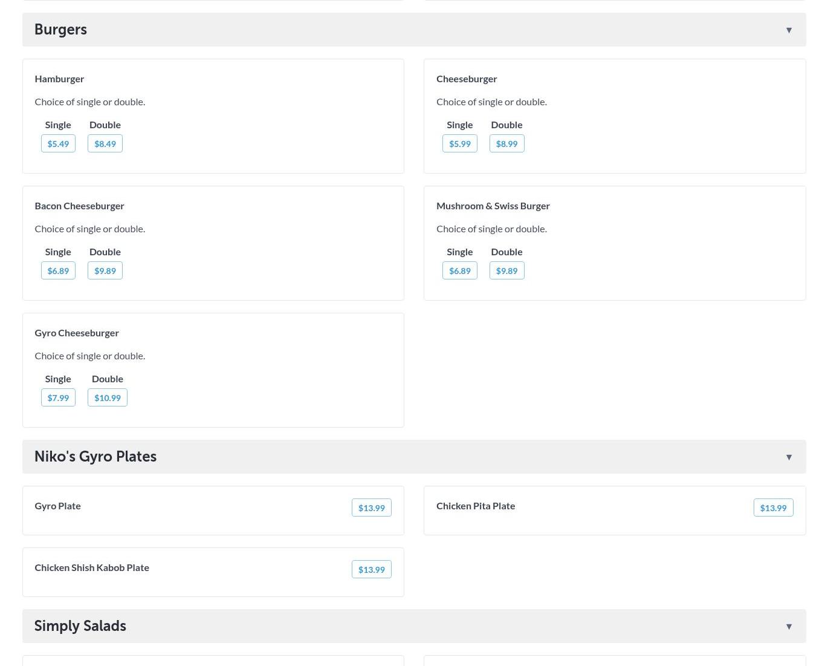Viewport: 828px width, 666px height.
Task: Click the Mushroom & Swiss Burger title
Action: [x=493, y=206]
